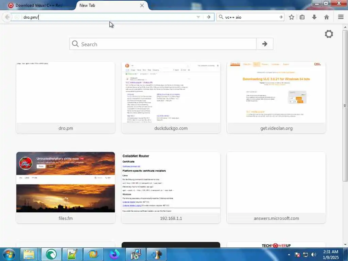Open the files.fm tile
Screen dimensions: 348x261
pyautogui.click(x=66, y=188)
